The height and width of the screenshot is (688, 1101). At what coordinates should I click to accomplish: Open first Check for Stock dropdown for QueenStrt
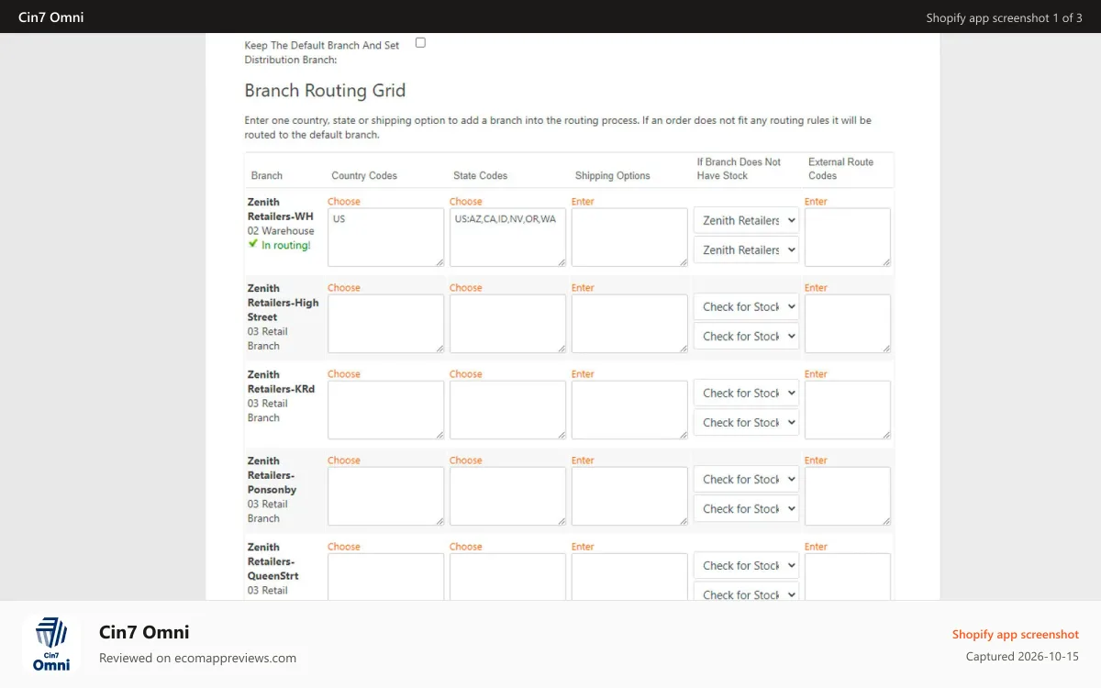click(746, 565)
